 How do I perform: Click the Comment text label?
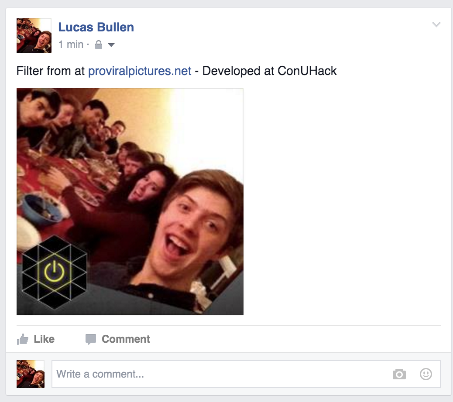(x=126, y=339)
